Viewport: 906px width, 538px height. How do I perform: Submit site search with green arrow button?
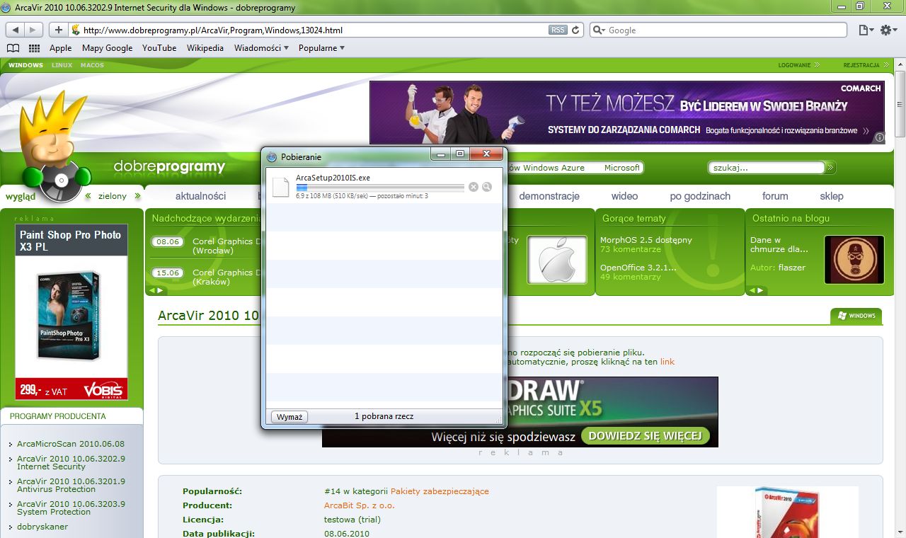click(831, 168)
